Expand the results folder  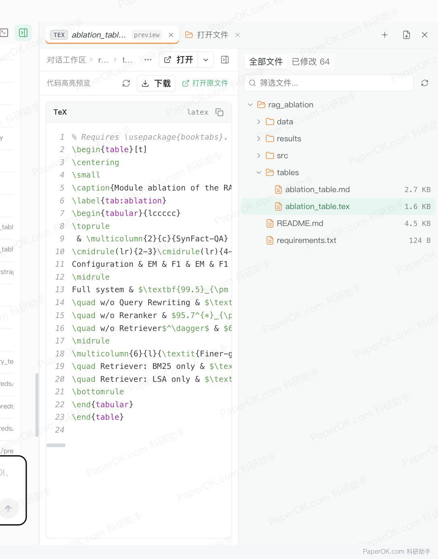[x=259, y=138]
